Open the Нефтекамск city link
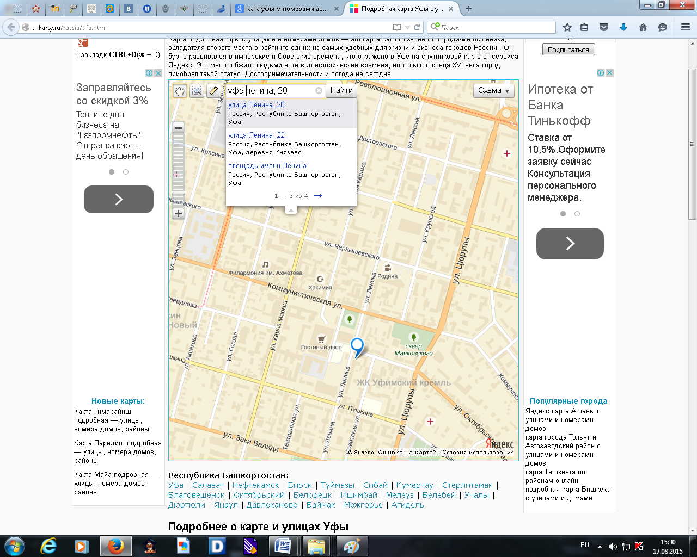Image resolution: width=697 pixels, height=557 pixels. click(255, 485)
